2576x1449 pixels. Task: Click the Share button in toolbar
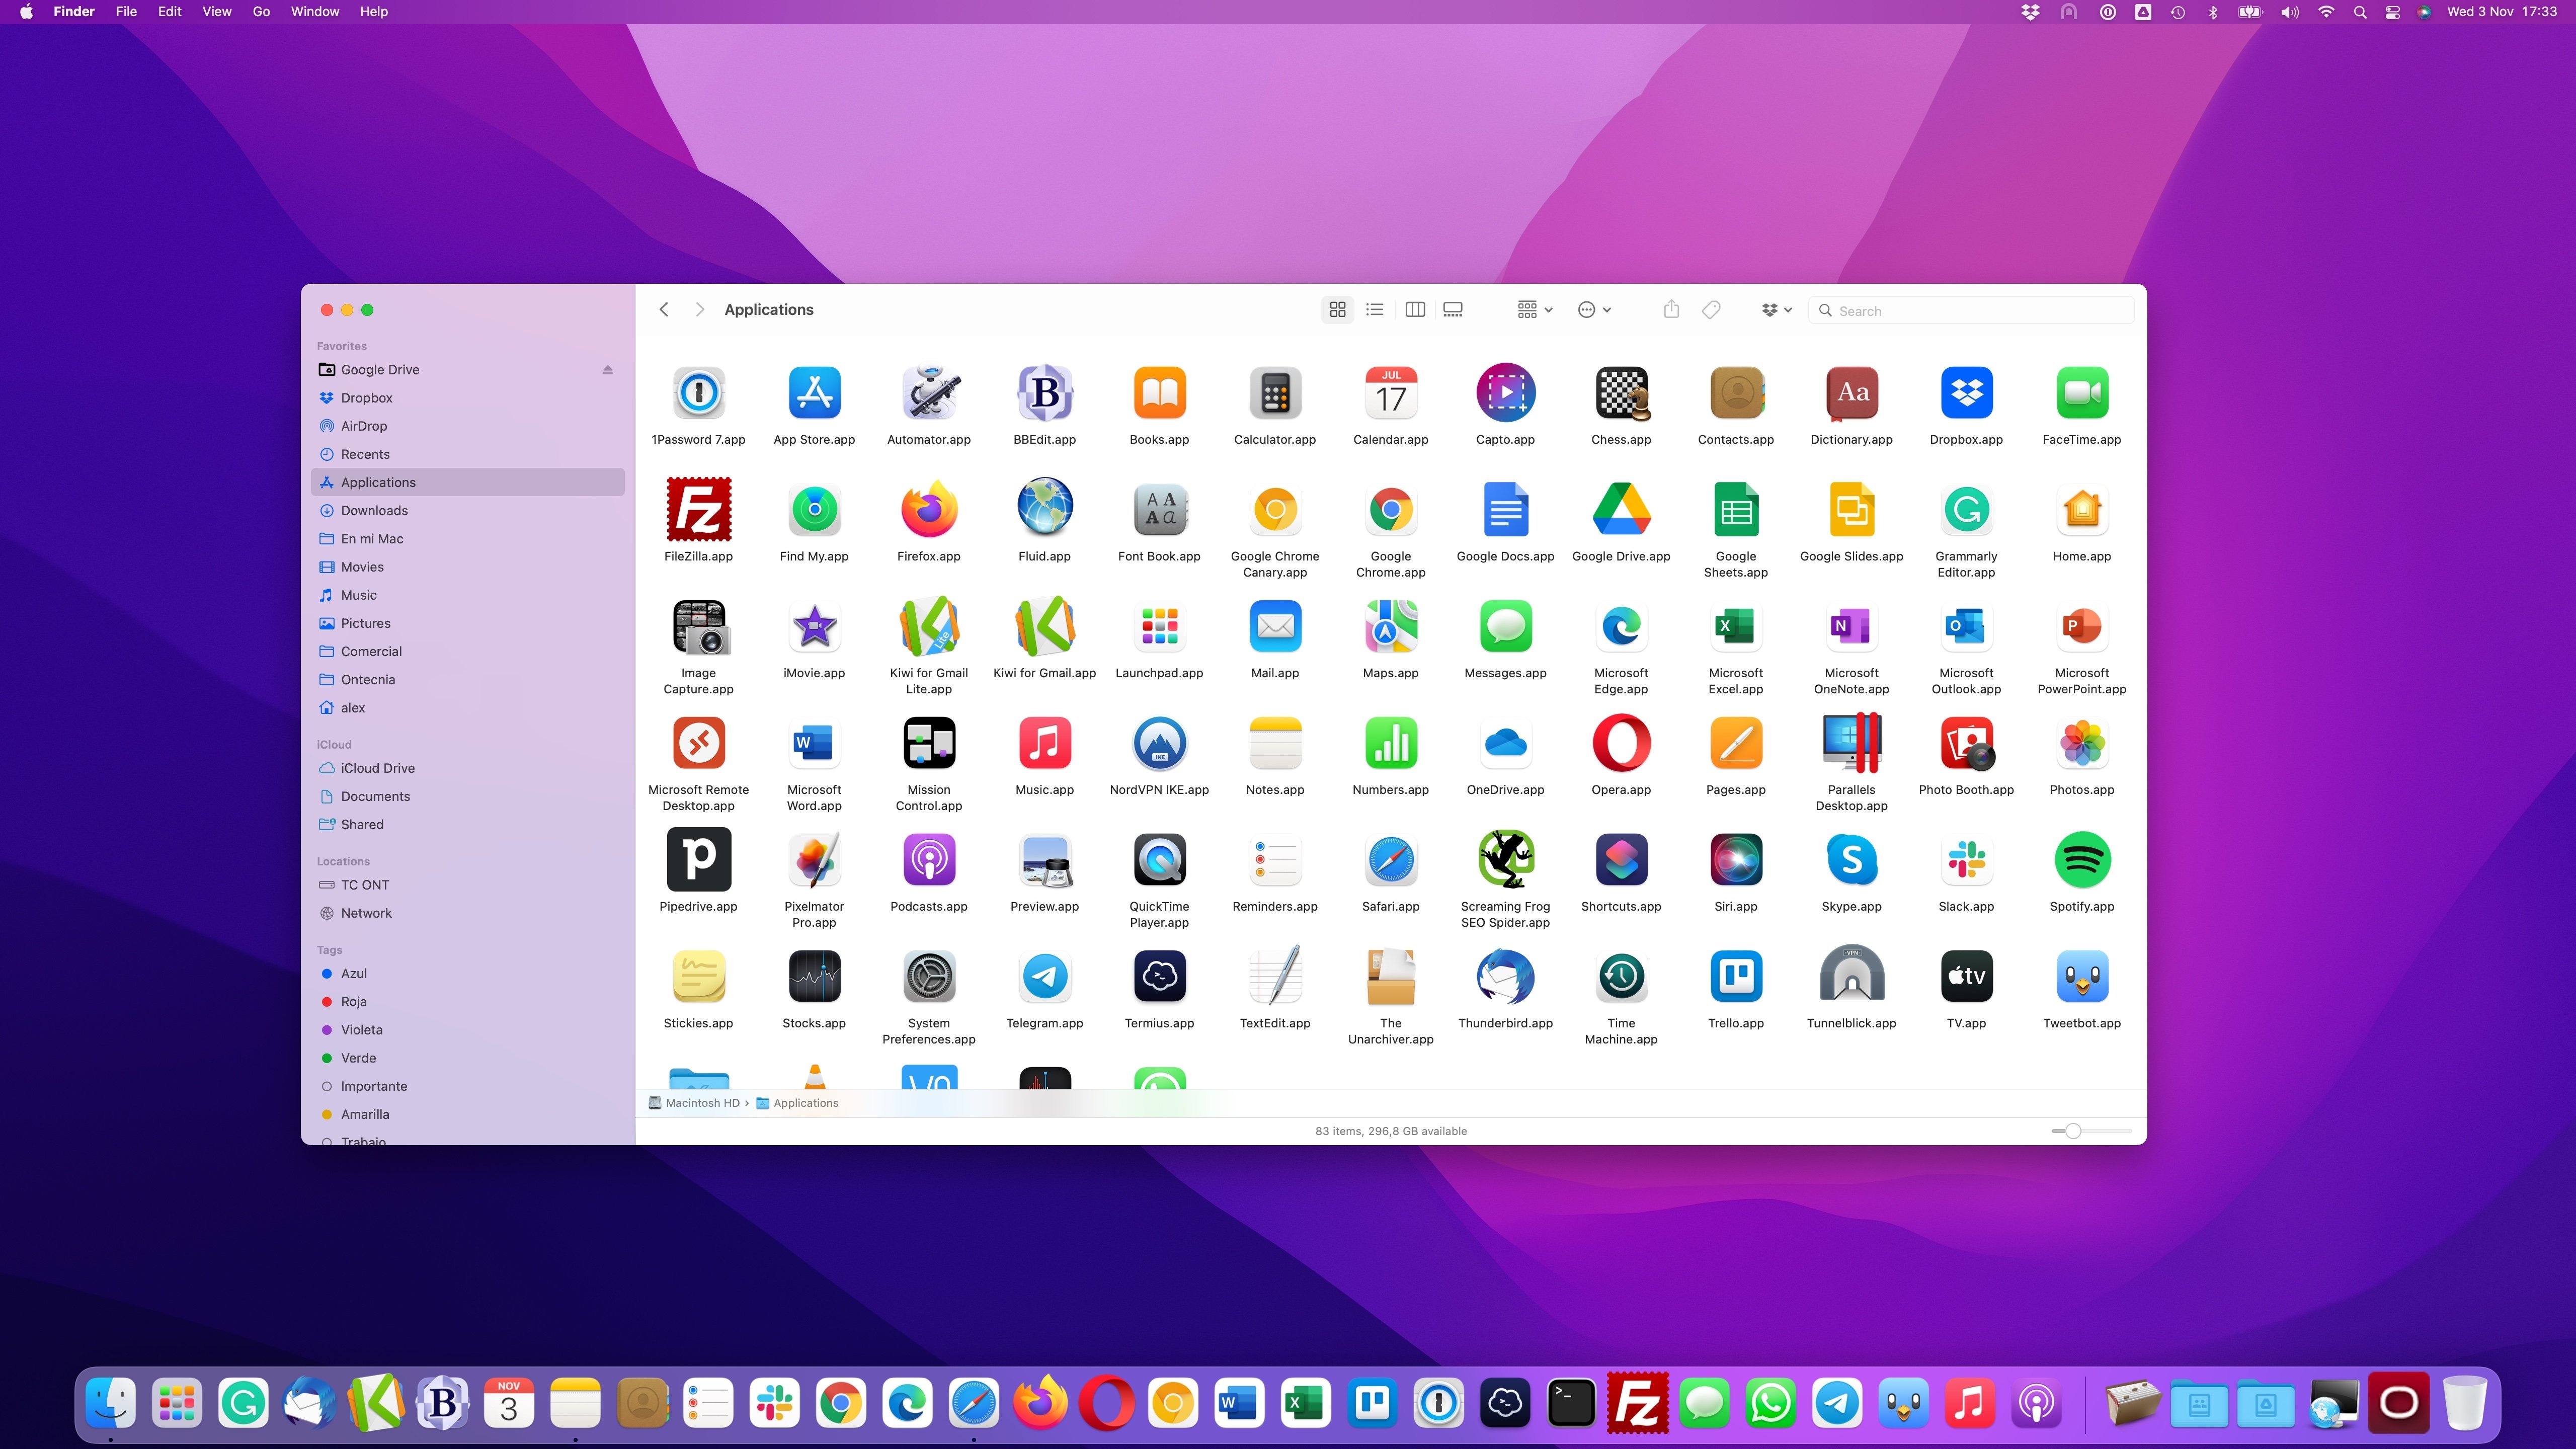click(x=1670, y=309)
